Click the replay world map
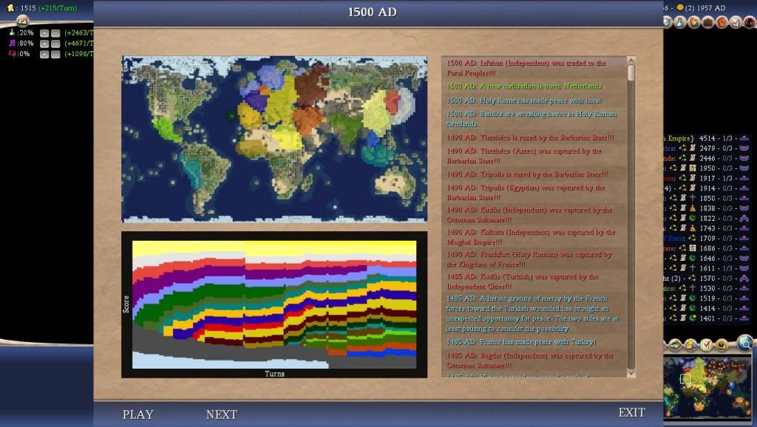The height and width of the screenshot is (427, 757). 274,139
